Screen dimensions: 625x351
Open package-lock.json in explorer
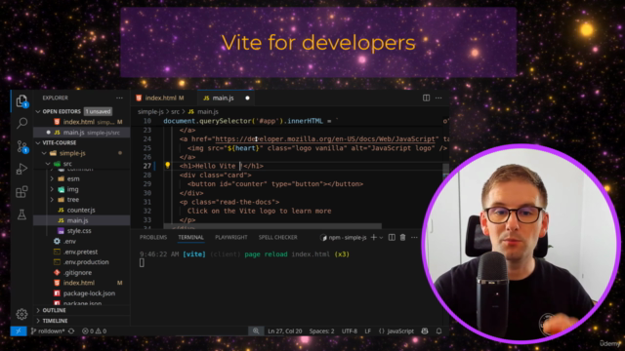point(82,293)
